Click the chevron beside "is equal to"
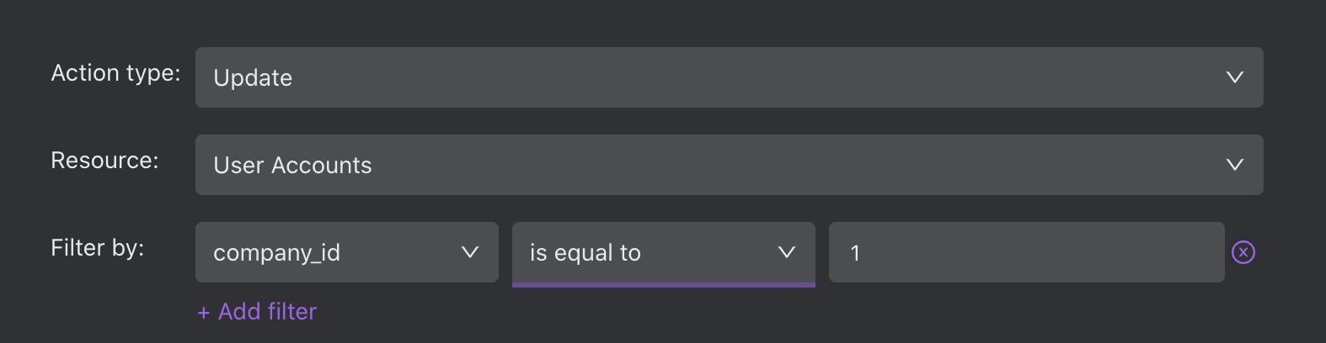1326x343 pixels. tap(787, 252)
